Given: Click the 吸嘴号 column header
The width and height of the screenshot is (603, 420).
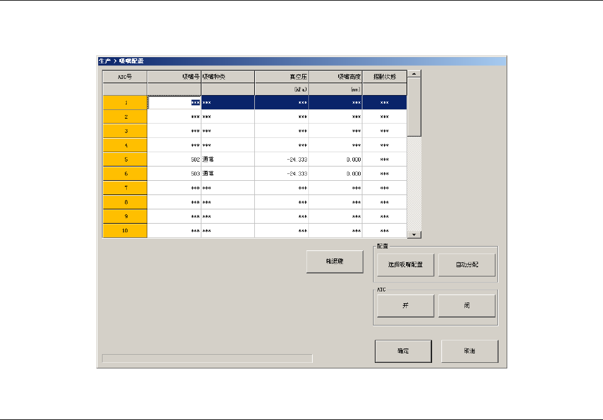Looking at the screenshot, I should (x=174, y=77).
